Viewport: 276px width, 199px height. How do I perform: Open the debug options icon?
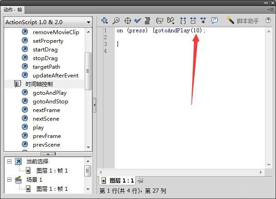point(170,21)
